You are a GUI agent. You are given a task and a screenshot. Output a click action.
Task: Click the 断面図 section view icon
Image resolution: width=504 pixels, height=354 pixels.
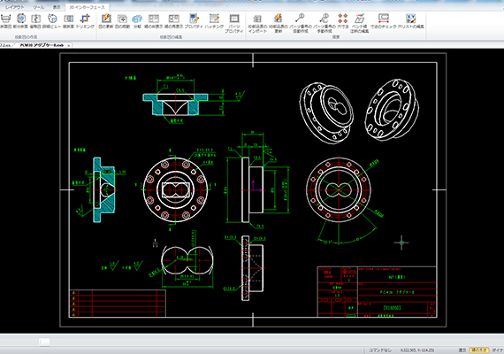coord(5,21)
